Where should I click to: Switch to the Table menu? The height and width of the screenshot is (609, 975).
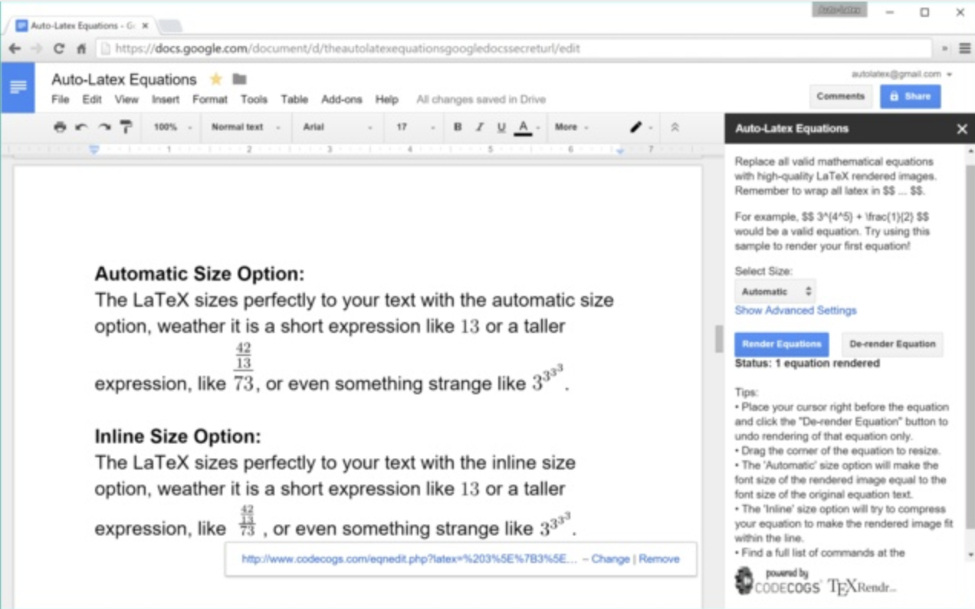tap(294, 100)
